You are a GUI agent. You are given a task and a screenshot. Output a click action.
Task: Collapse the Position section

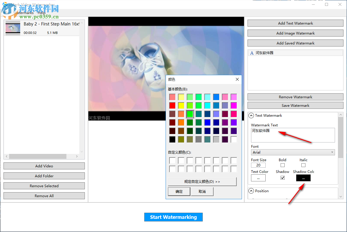(251, 191)
